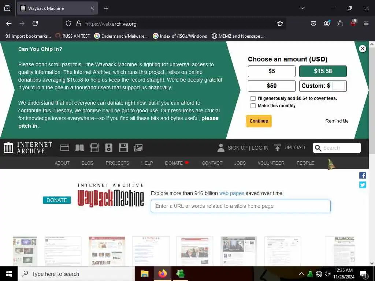Open the Images icon
375x281 pixels.
(x=138, y=148)
